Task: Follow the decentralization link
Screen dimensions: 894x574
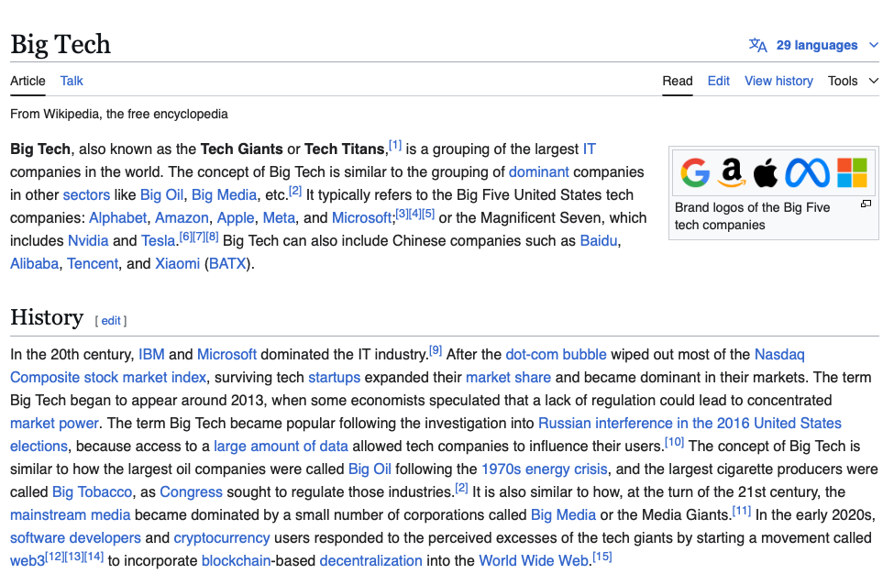Action: (x=370, y=560)
